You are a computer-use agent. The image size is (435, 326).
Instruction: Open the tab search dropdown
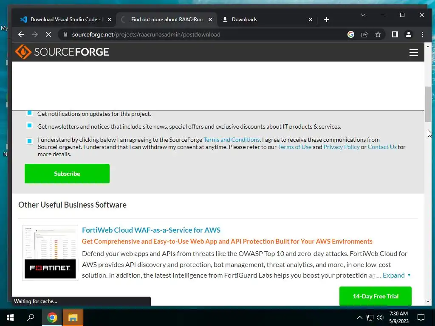(363, 15)
